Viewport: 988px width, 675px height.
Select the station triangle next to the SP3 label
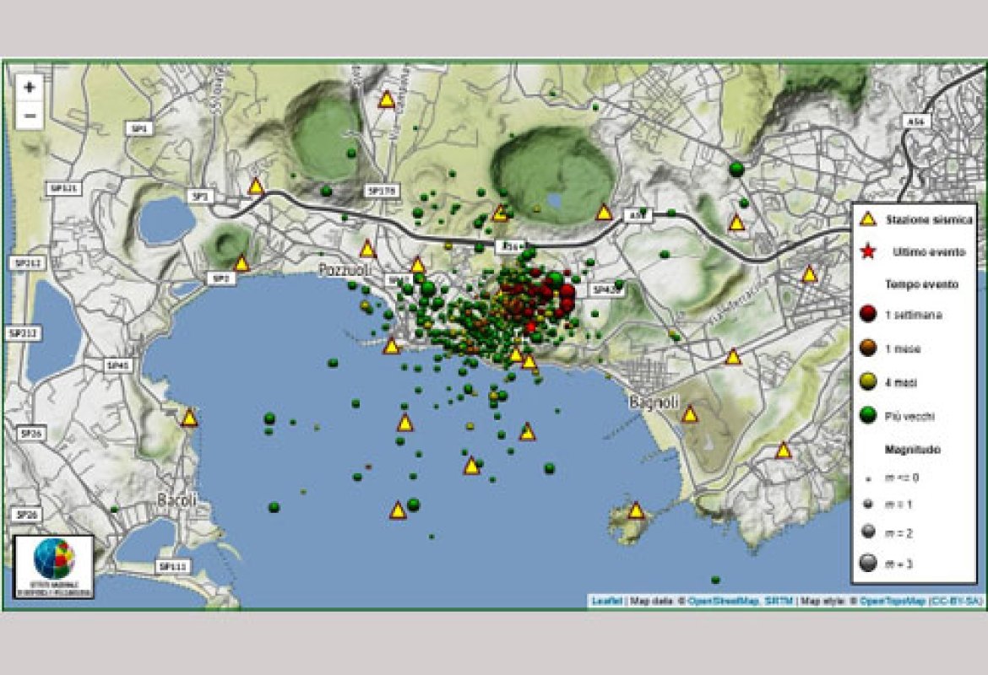[256, 186]
